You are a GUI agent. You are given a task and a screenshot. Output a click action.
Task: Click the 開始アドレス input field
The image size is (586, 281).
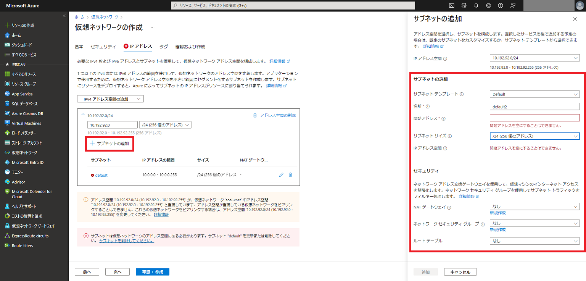[x=534, y=118]
